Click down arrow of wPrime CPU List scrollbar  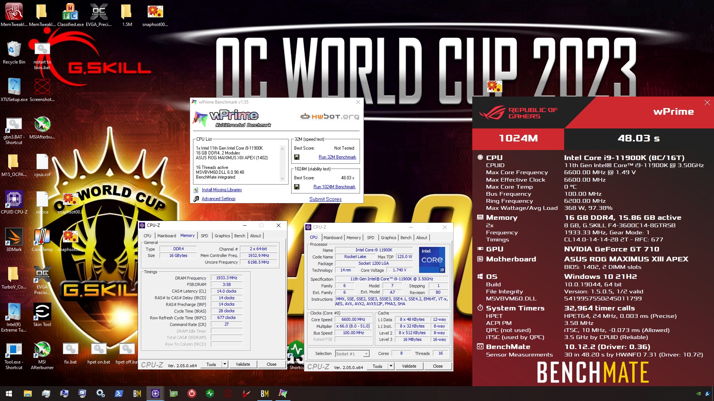[x=283, y=179]
